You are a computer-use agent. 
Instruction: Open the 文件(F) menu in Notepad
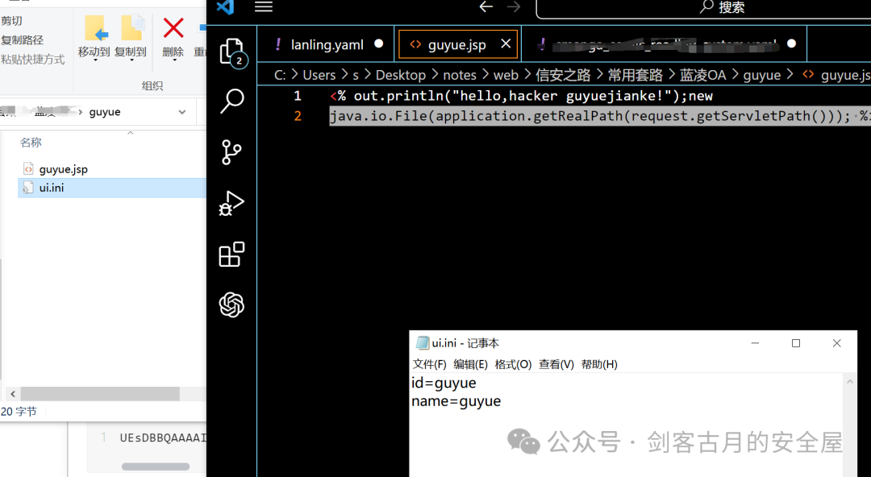[429, 364]
